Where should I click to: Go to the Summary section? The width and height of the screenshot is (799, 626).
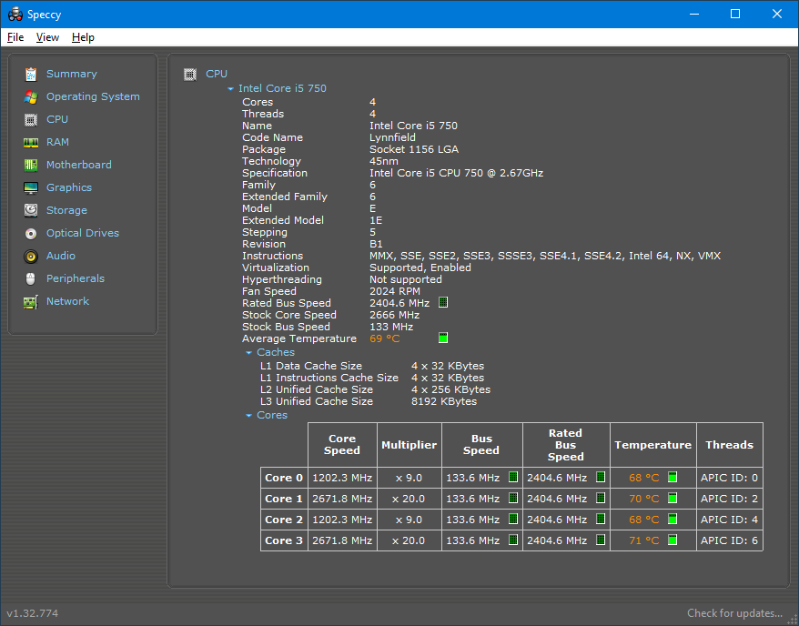tap(71, 74)
